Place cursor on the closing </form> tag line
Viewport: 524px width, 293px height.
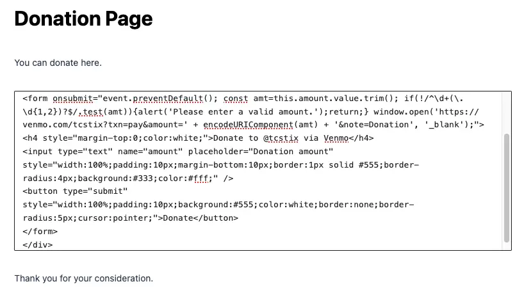tap(40, 231)
